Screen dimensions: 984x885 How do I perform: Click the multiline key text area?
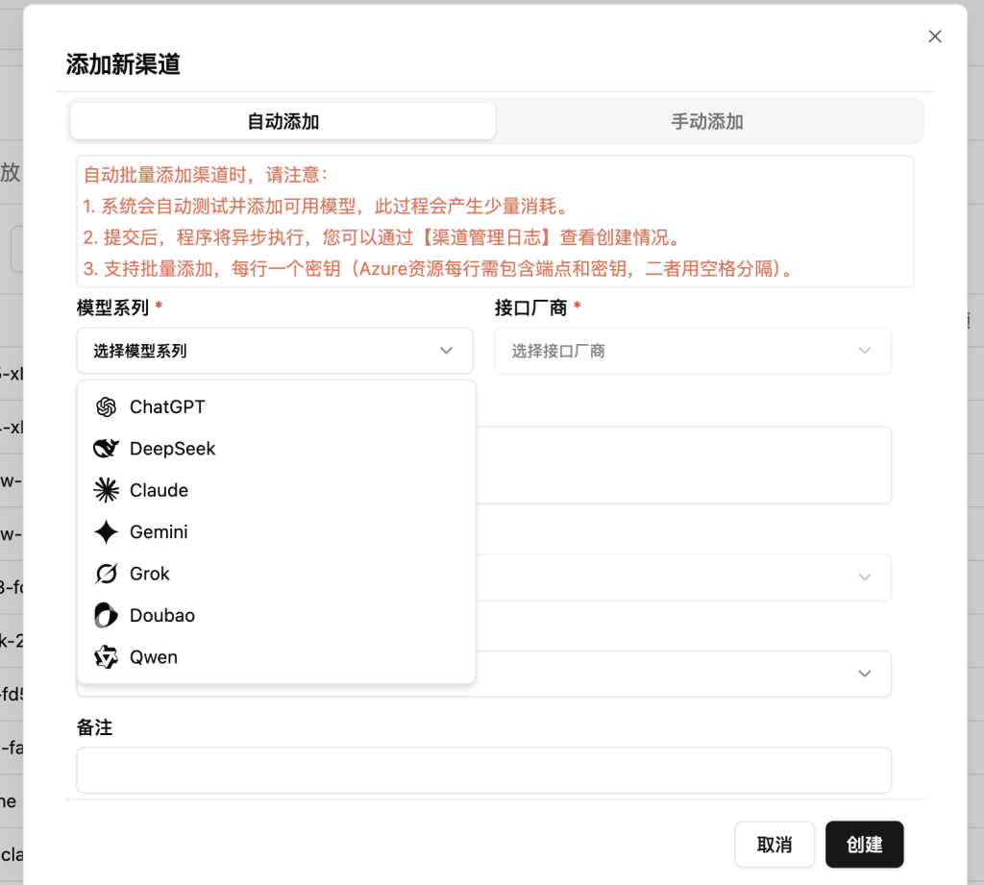point(683,465)
